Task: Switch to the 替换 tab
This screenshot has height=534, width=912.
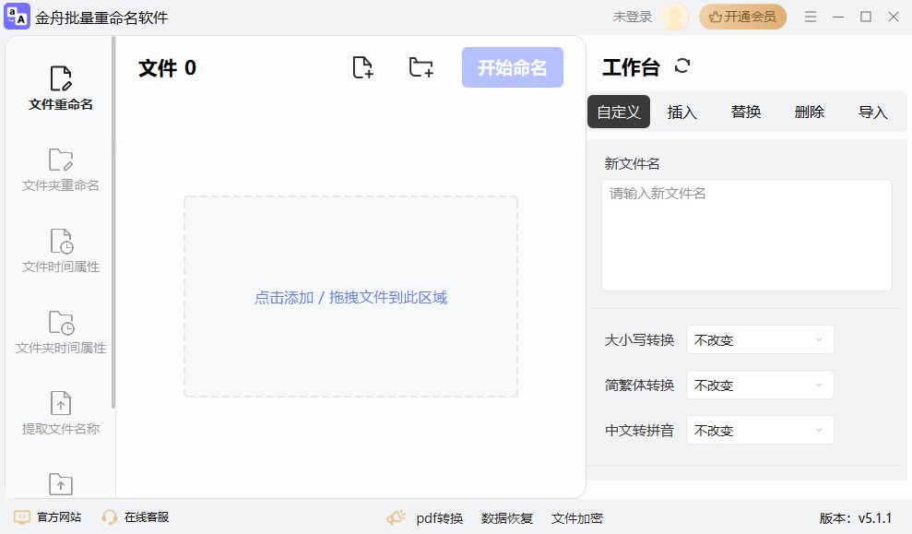Action: (745, 112)
